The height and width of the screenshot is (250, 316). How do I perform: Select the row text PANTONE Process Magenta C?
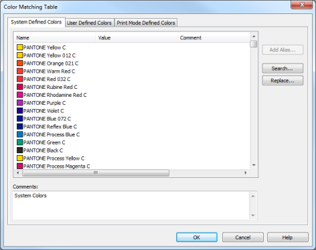pos(57,166)
